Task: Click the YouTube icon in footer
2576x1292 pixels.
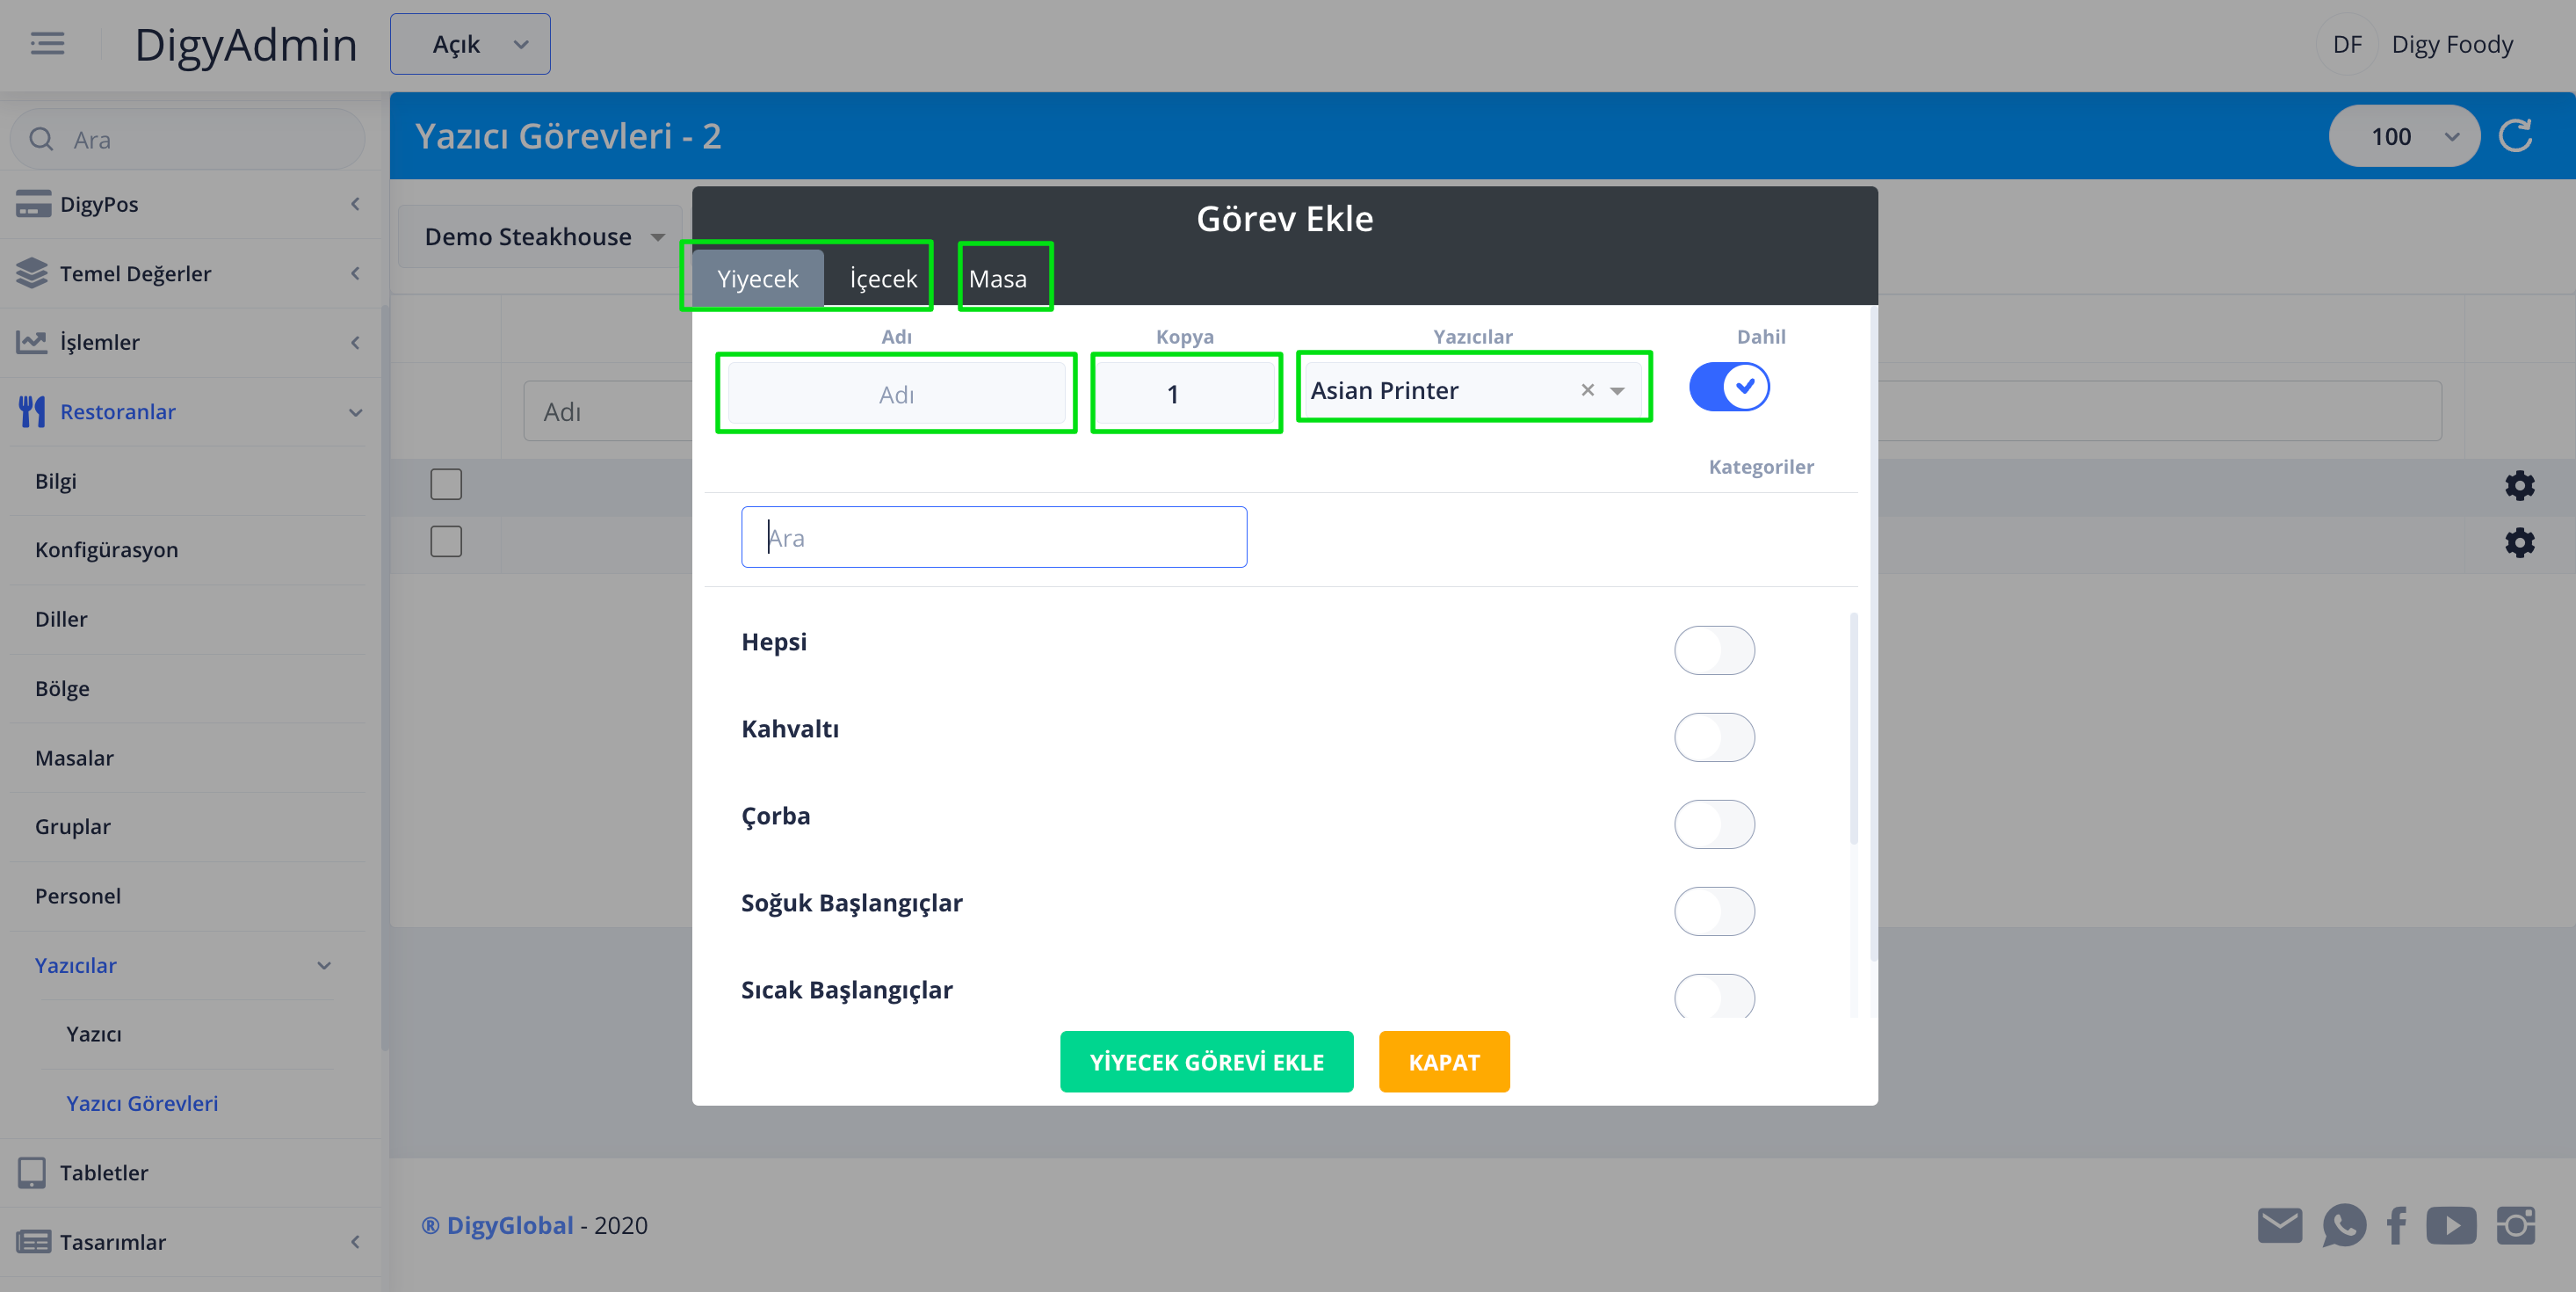Action: coord(2450,1225)
